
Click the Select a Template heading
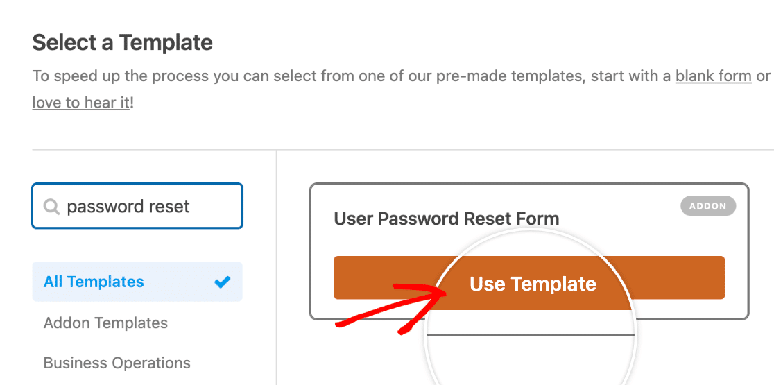(x=122, y=43)
